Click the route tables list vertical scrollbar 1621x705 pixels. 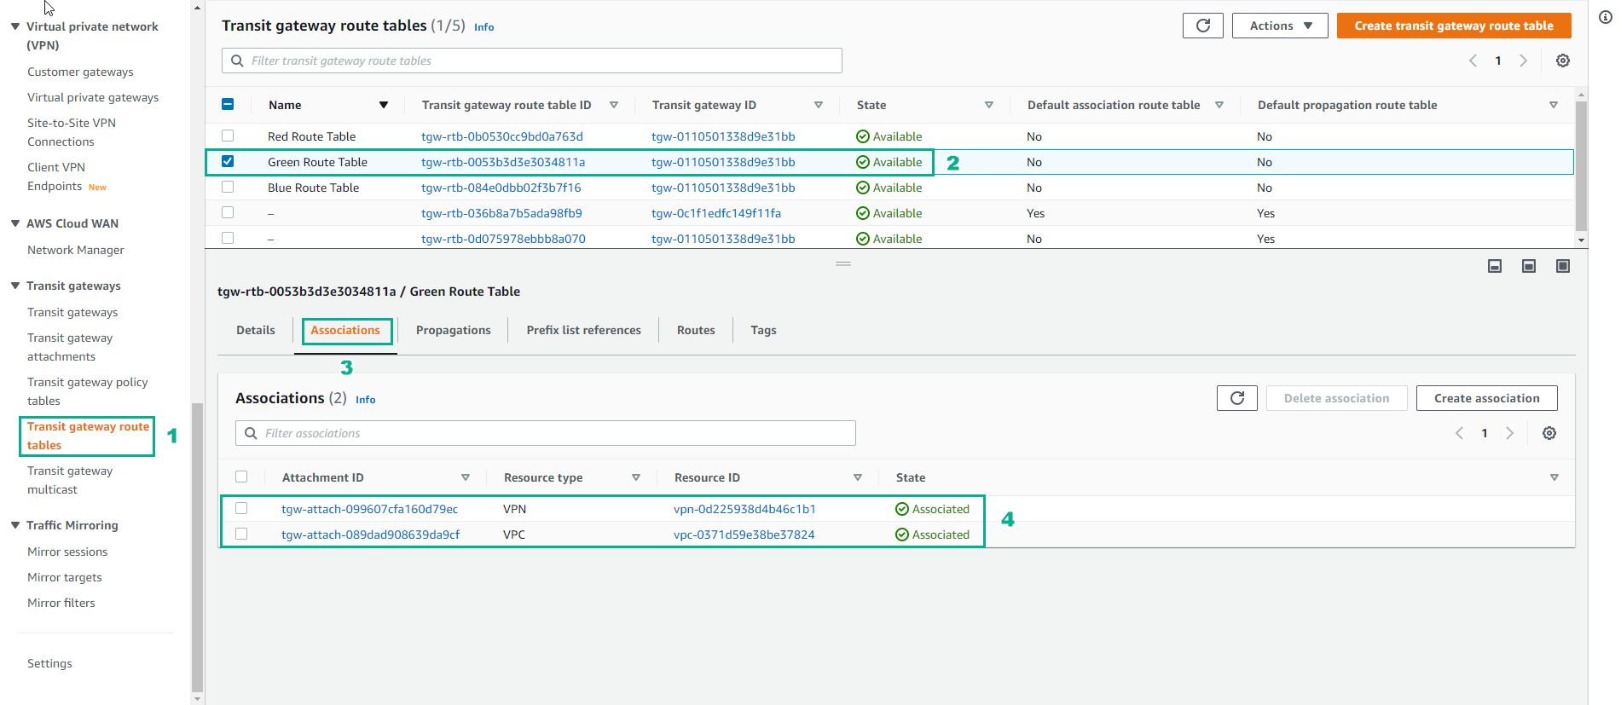click(x=1581, y=166)
